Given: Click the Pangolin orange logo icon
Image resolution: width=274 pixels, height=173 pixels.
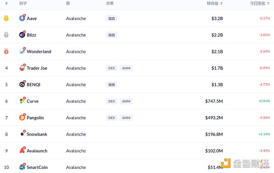Looking at the screenshot, I should click(22, 117).
